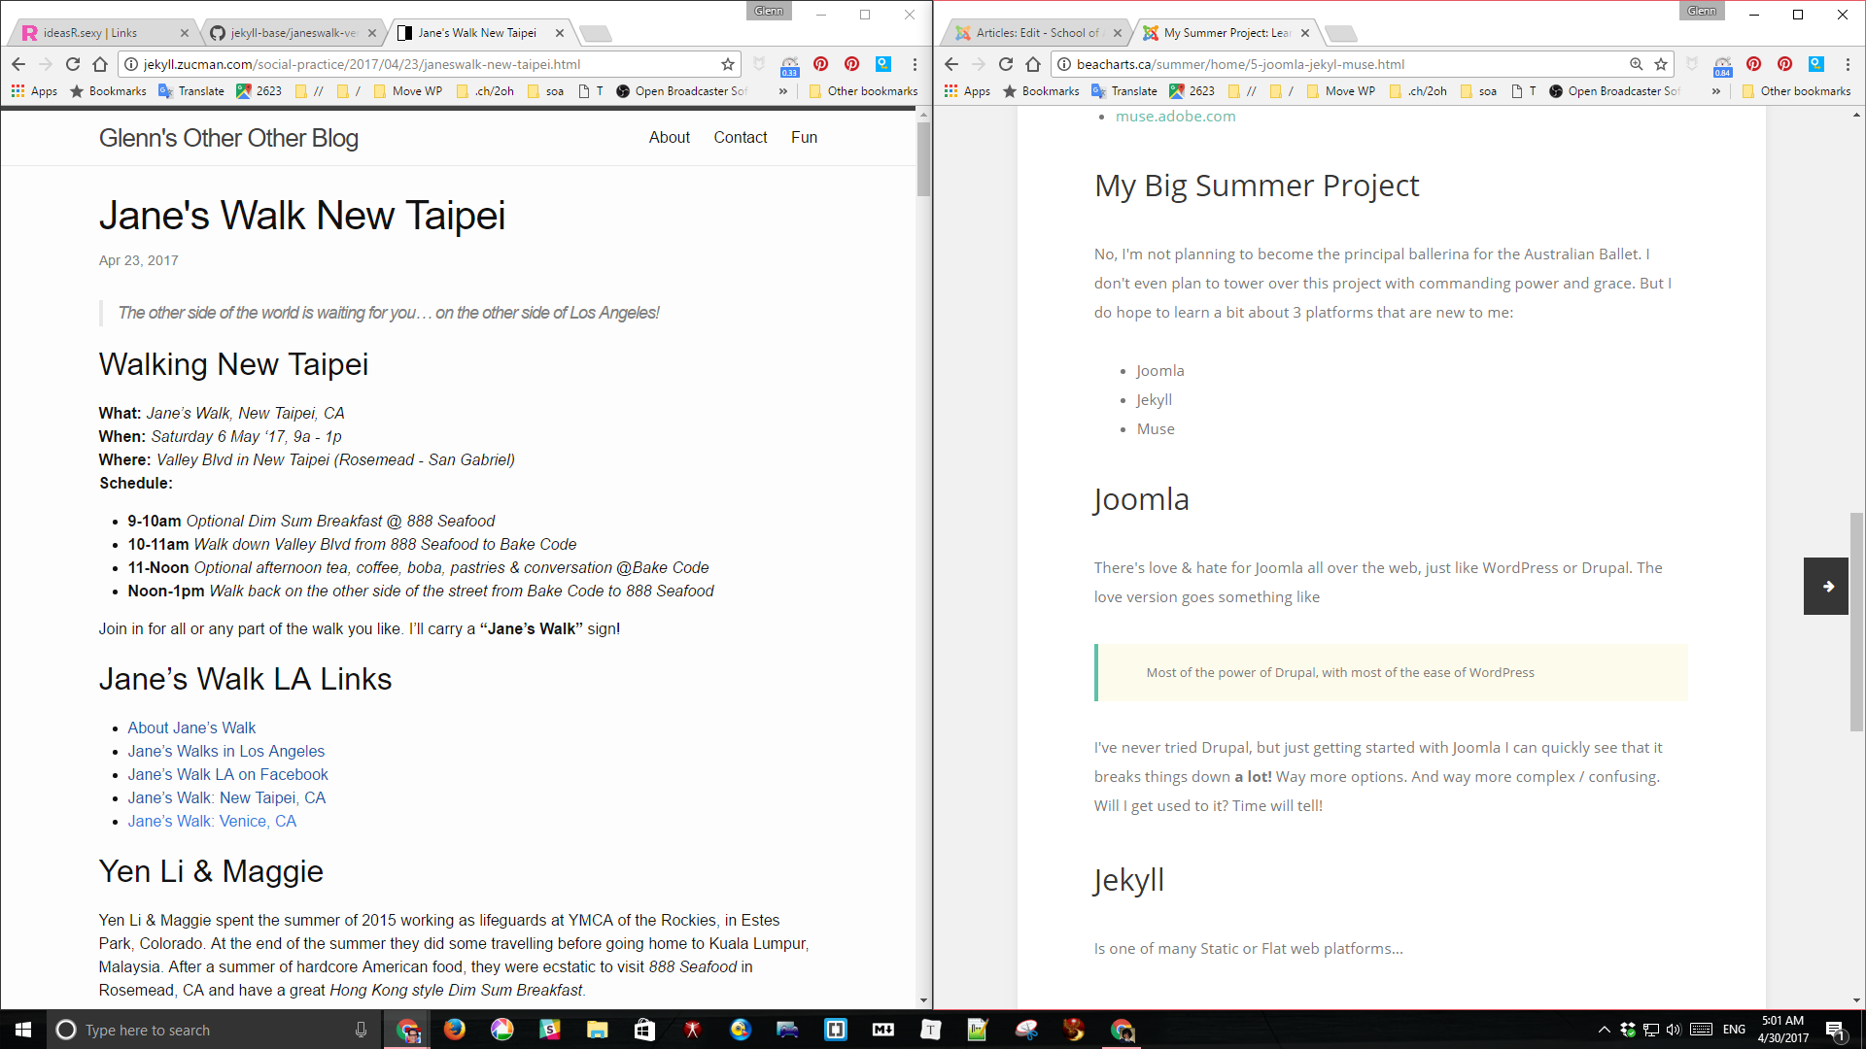
Task: Follow the muse.adobe.com link
Action: coord(1175,117)
